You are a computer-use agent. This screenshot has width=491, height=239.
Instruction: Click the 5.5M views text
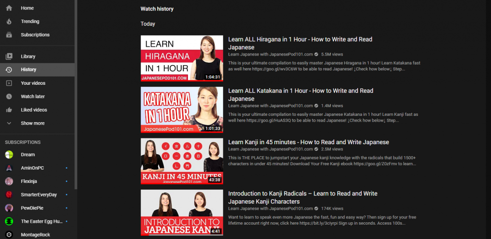click(332, 54)
